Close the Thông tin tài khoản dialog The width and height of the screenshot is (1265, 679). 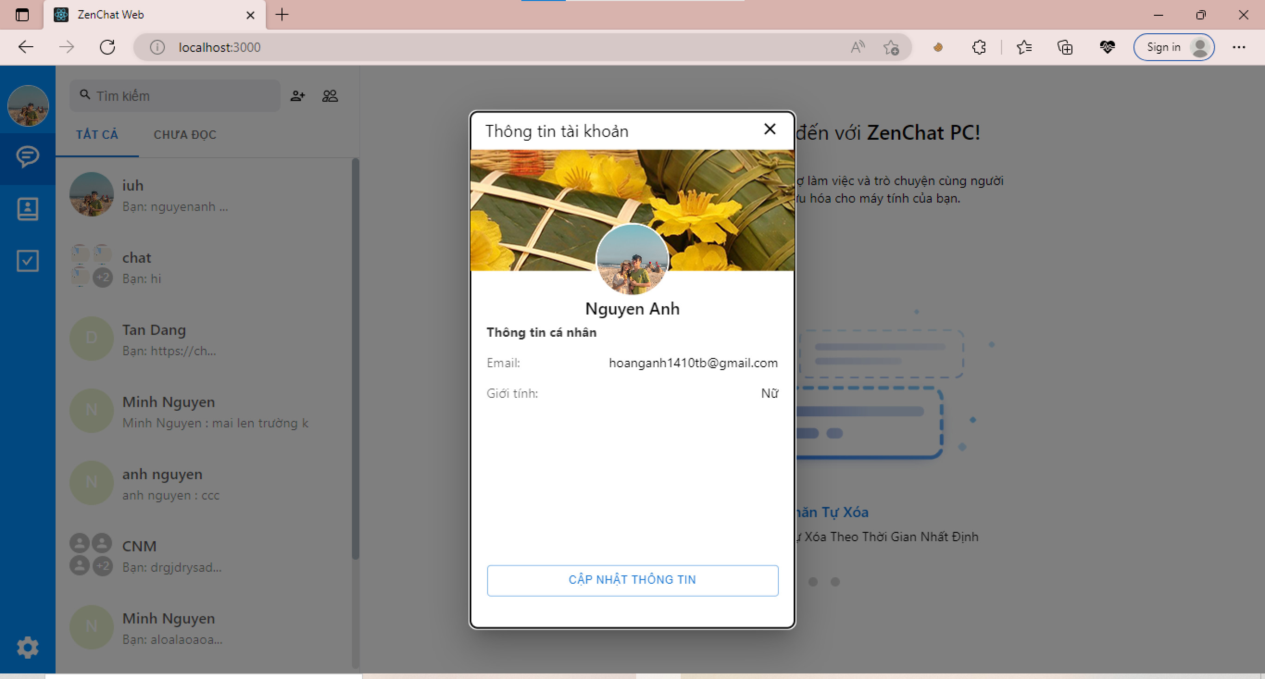770,129
